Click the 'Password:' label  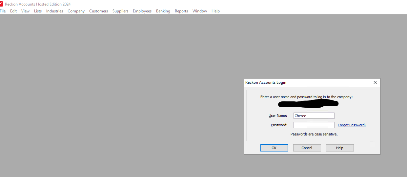tap(279, 125)
